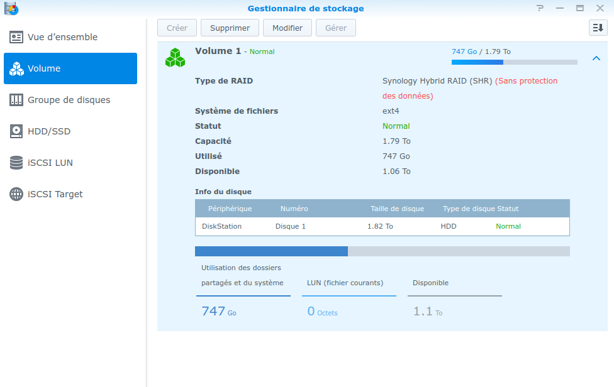Minimize the Gestionnaire de stockage window
The width and height of the screenshot is (614, 387).
(x=560, y=8)
